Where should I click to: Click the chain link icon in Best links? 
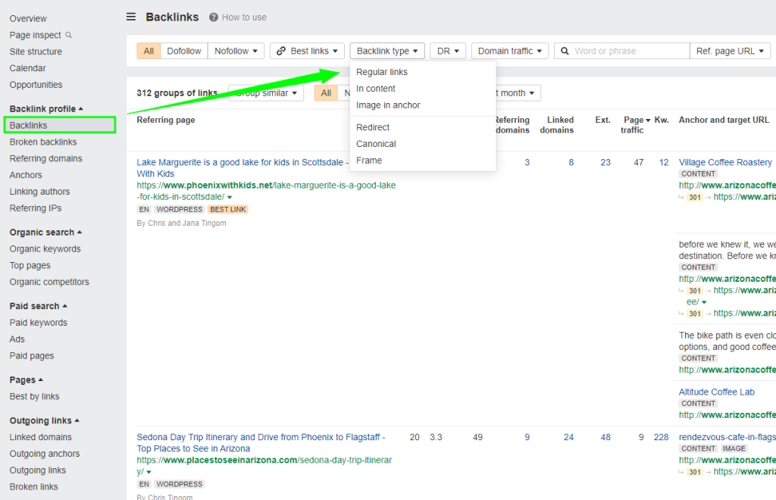(281, 51)
